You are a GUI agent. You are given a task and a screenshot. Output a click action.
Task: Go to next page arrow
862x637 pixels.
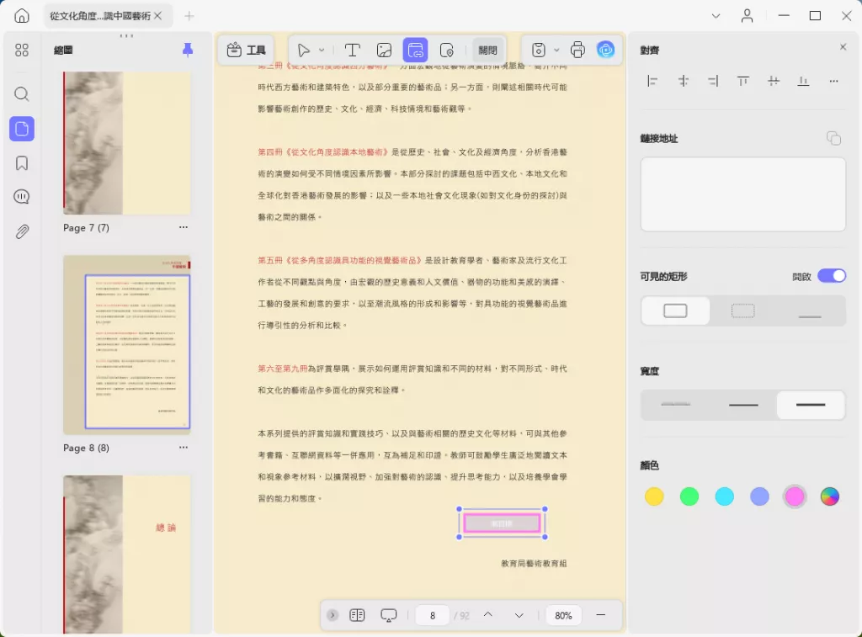tap(519, 615)
